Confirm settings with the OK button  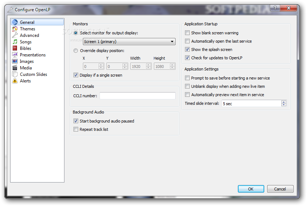point(251,189)
